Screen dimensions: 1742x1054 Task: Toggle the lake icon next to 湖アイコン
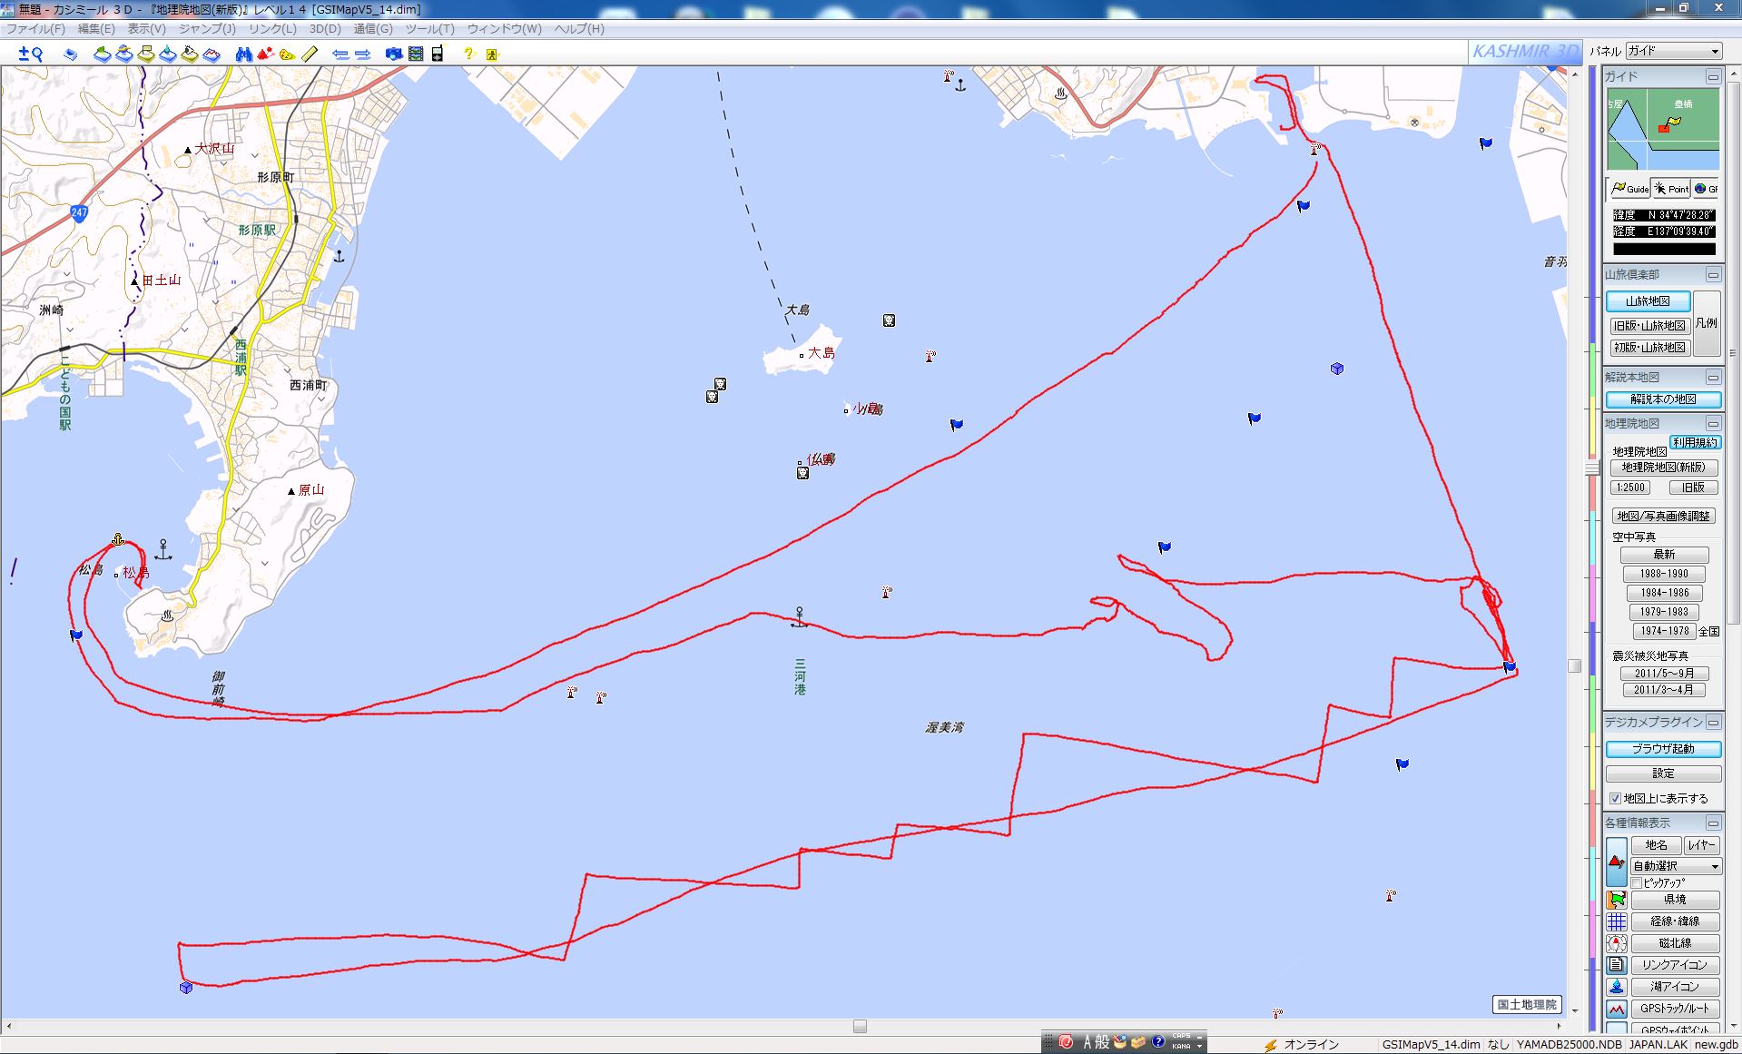(1617, 987)
